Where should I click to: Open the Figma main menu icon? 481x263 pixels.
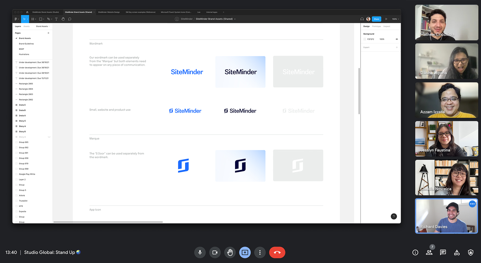pyautogui.click(x=16, y=19)
